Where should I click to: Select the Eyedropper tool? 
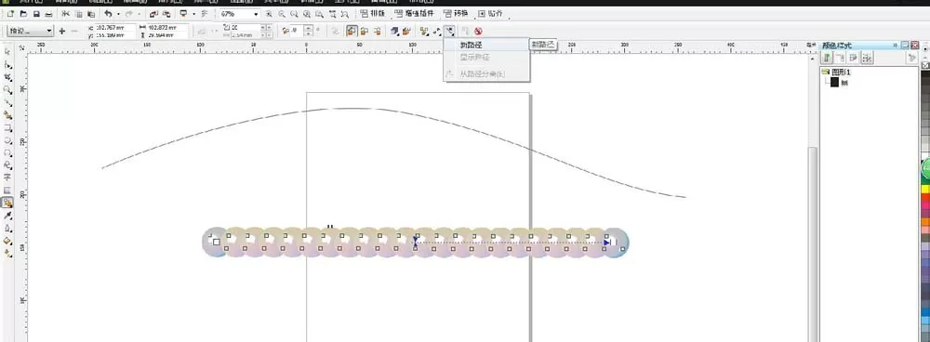(x=7, y=216)
